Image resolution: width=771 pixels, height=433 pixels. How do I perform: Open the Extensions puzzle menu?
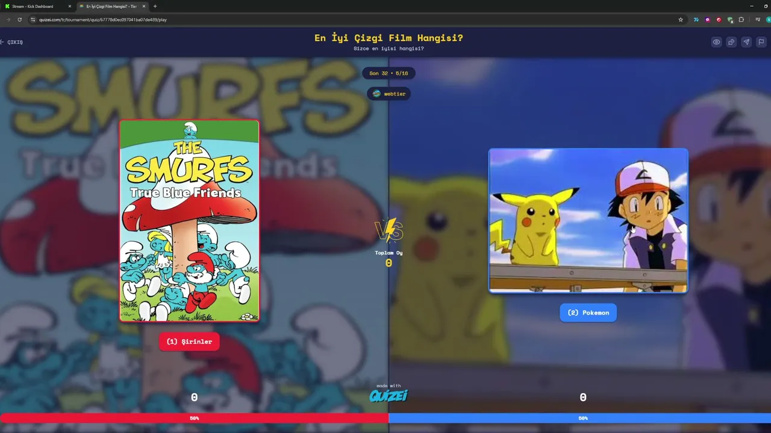741,19
